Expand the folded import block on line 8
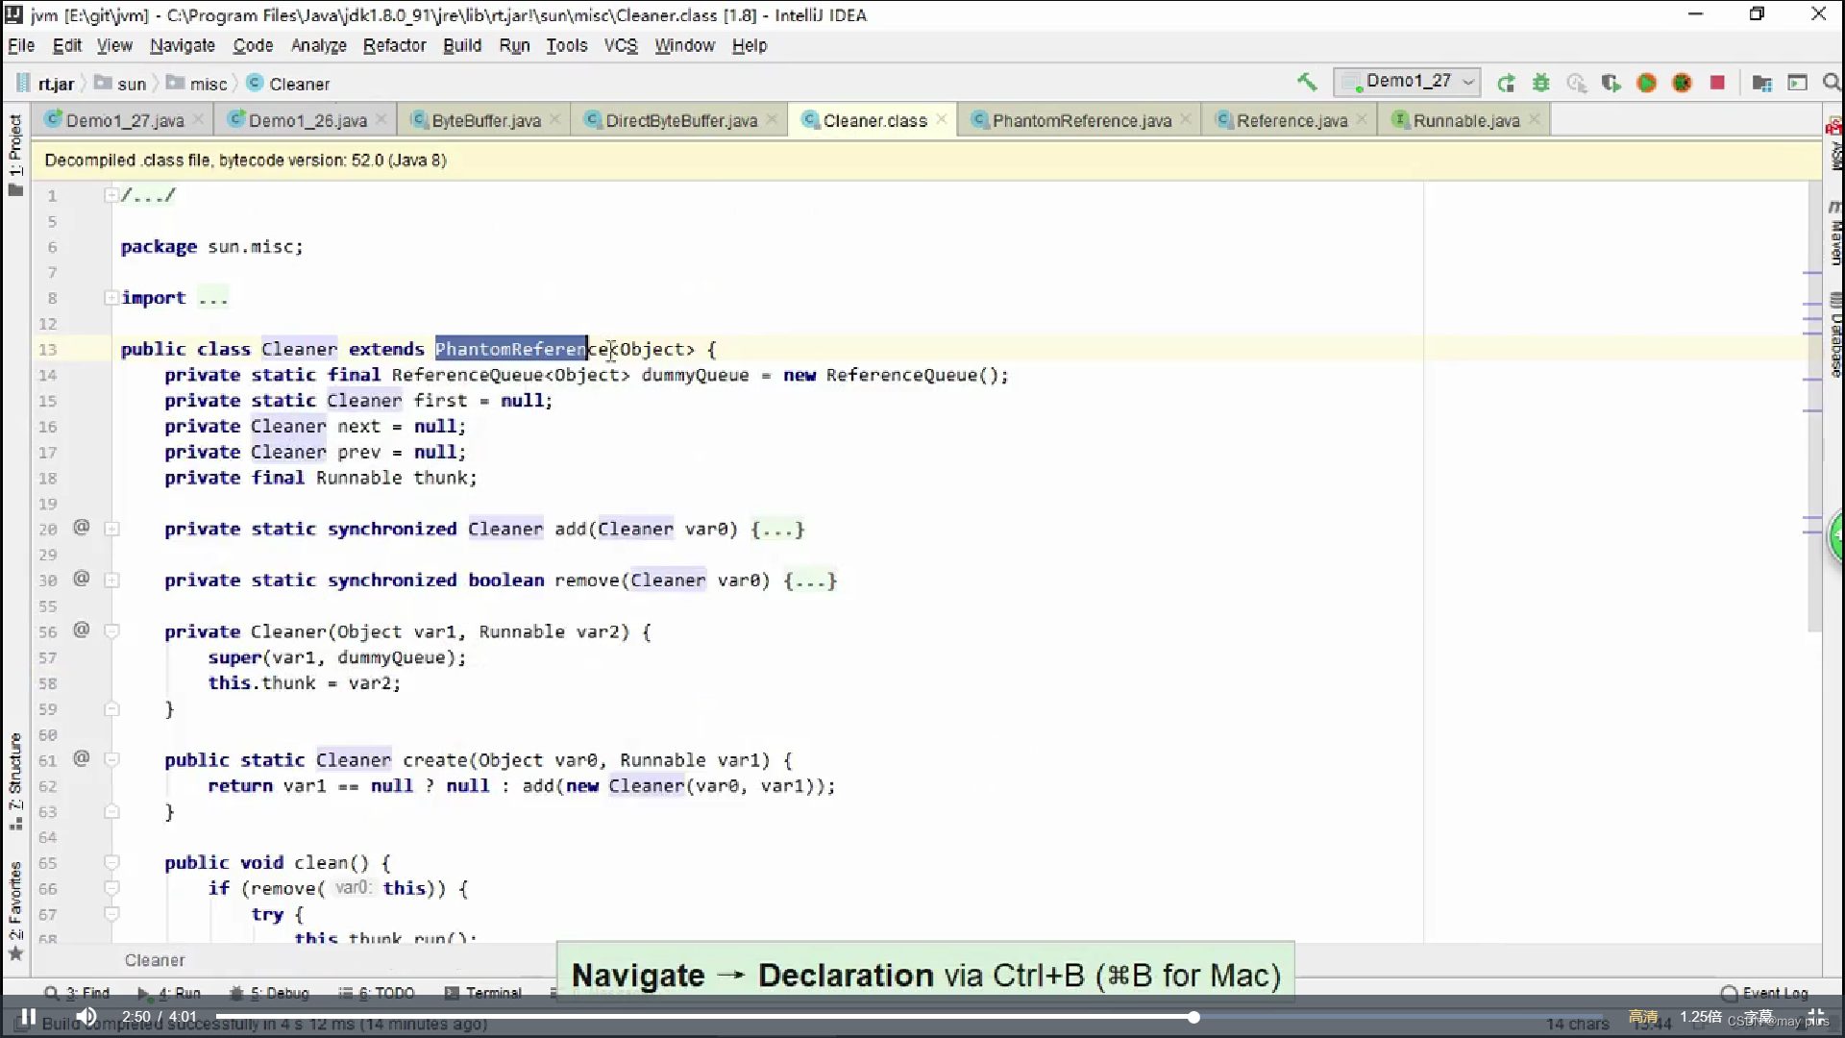Image resolution: width=1845 pixels, height=1038 pixels. pos(111,298)
